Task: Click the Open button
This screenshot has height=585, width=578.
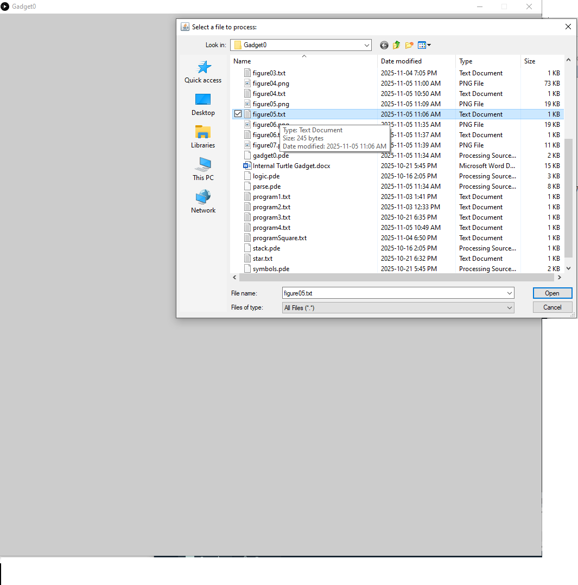Action: click(x=552, y=293)
